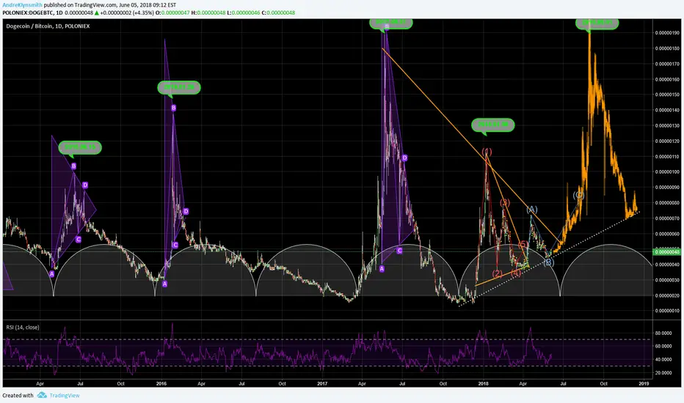Click the 0.00000100 price axis label
Image resolution: width=684 pixels, height=403 pixels.
(x=667, y=171)
